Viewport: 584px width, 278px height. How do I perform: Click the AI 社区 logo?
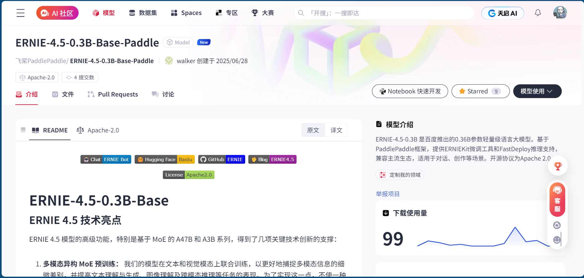click(x=57, y=13)
